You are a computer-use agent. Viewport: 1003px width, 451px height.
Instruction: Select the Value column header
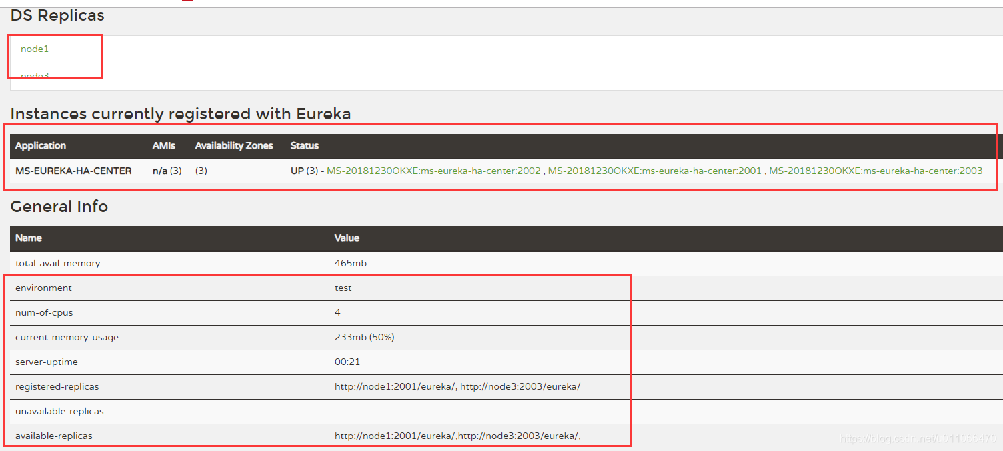point(347,238)
